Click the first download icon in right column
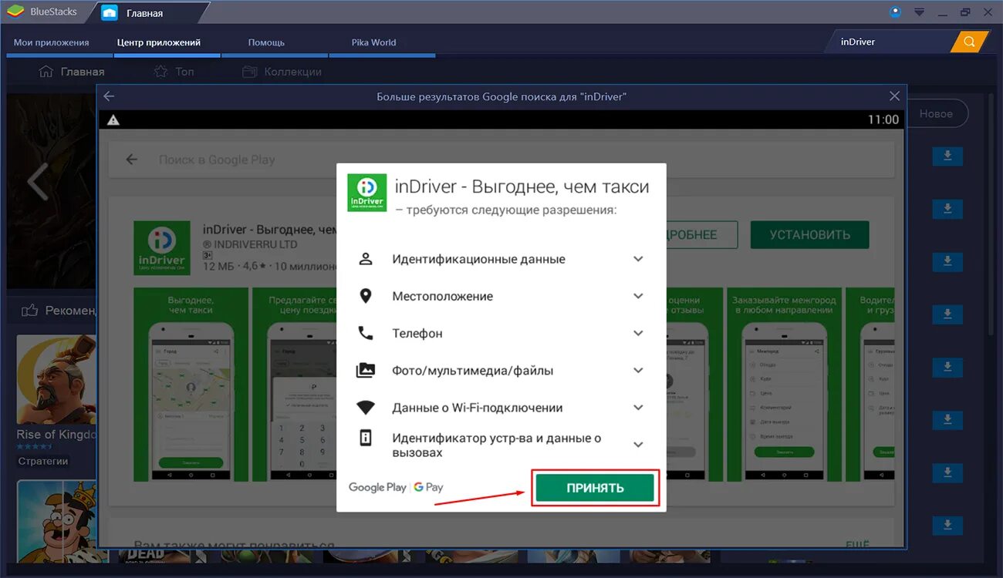Viewport: 1003px width, 578px height. tap(947, 156)
